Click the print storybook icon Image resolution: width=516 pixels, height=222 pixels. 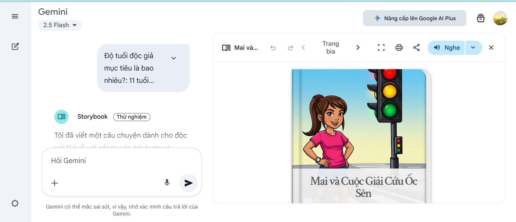[x=399, y=48]
